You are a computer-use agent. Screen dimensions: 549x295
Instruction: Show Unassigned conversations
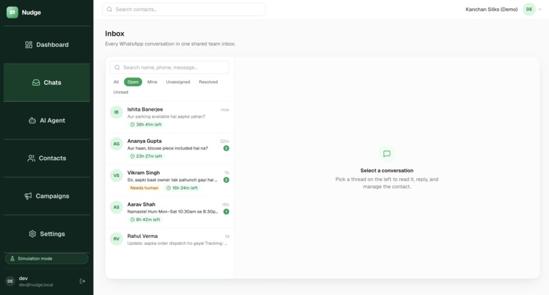(178, 82)
